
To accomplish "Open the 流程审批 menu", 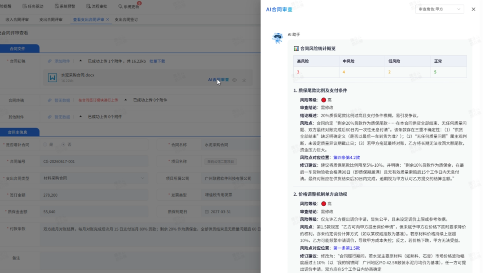I will [97, 6].
